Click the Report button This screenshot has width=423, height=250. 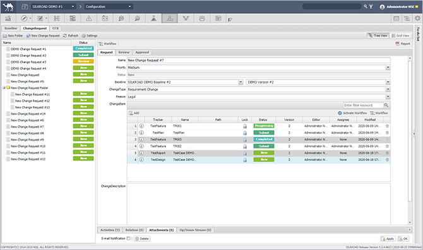tap(403, 44)
